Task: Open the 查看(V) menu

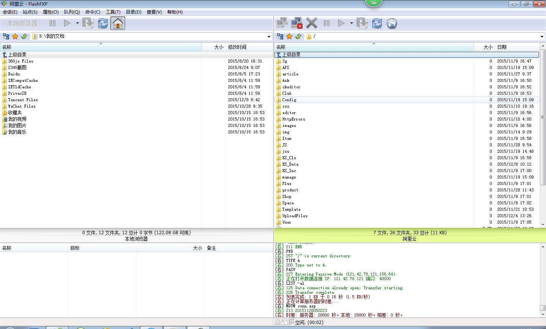Action: click(x=154, y=12)
